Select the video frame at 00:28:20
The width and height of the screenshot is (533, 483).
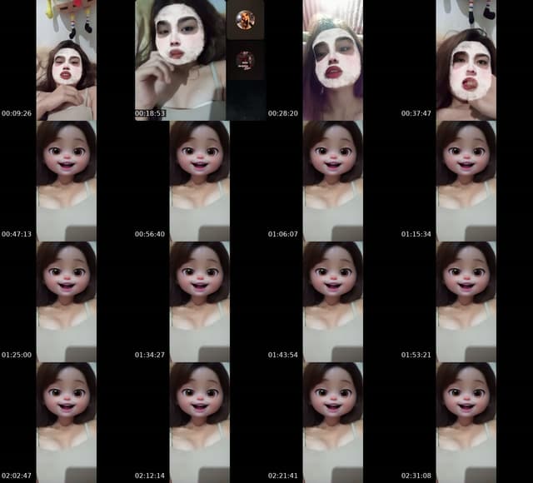tap(333, 60)
